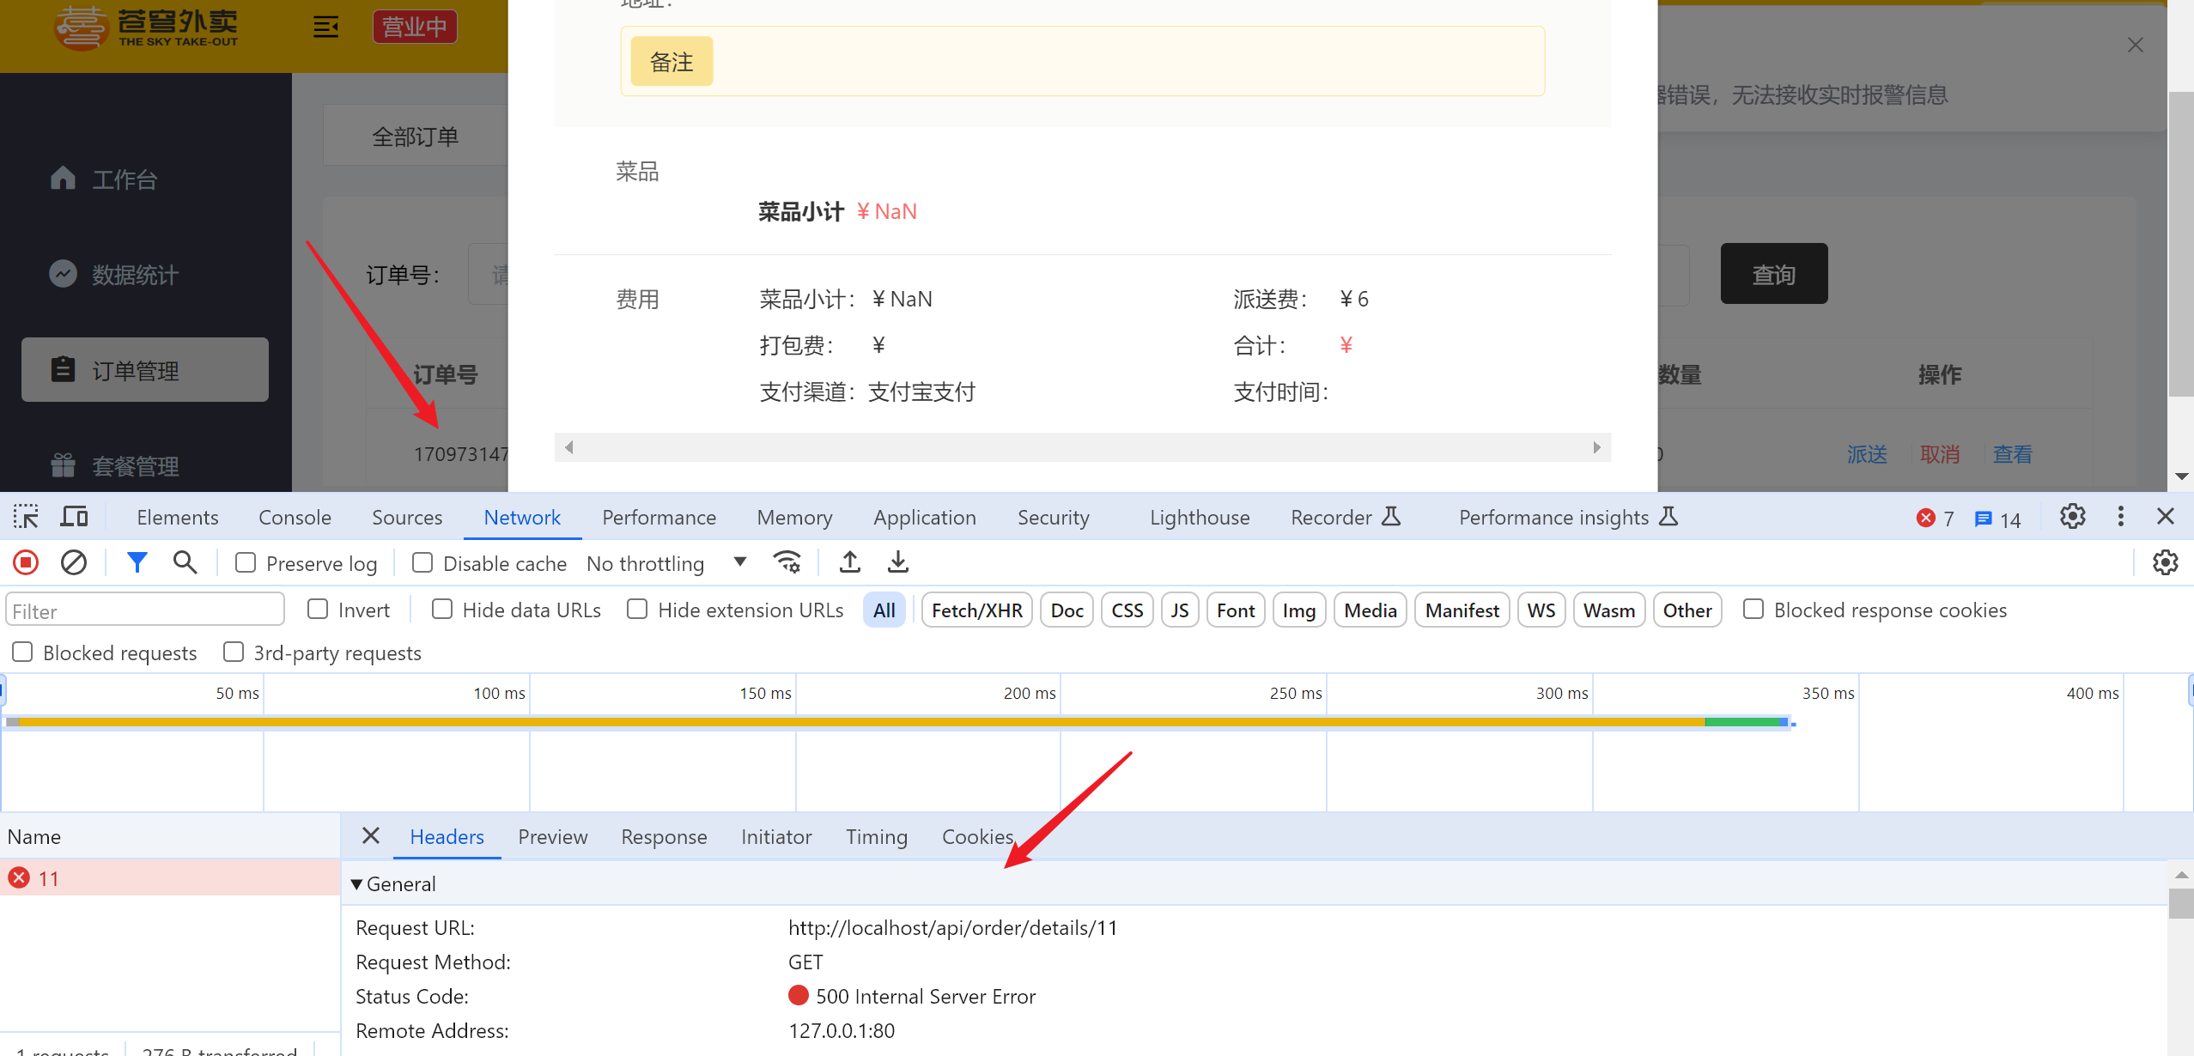Viewport: 2194px width, 1056px height.
Task: Open the No throttling dropdown
Action: [x=665, y=563]
